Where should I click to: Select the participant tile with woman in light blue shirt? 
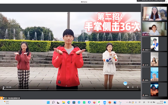coord(154,14)
